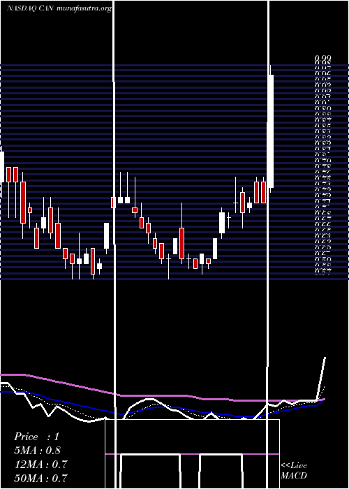Click the '12MA : 0.7' value
Image resolution: width=349 pixels, height=489 pixels.
pos(40,464)
